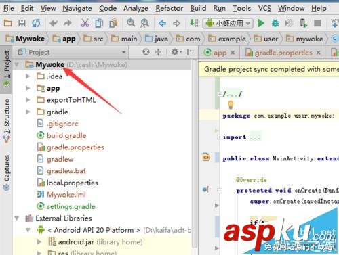This screenshot has height=255, width=339.
Task: Toggle the 7: Structure side tool window
Action: coord(7,120)
